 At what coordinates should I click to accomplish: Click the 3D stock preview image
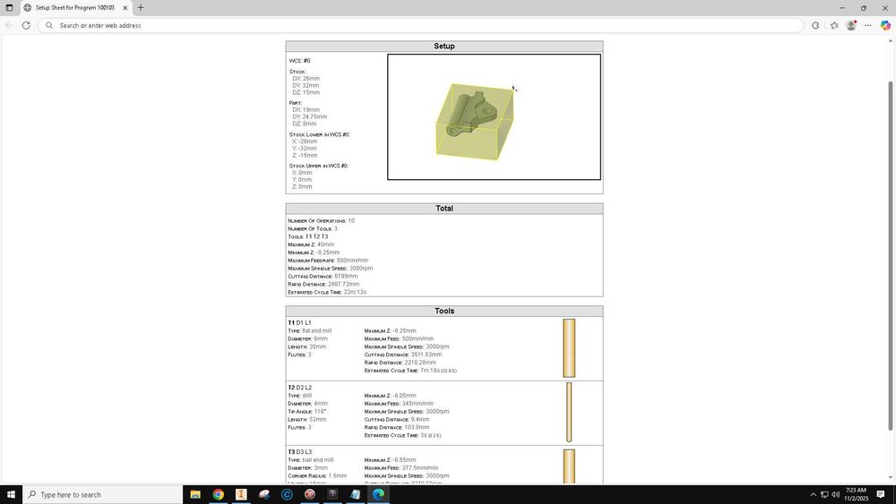(x=494, y=117)
